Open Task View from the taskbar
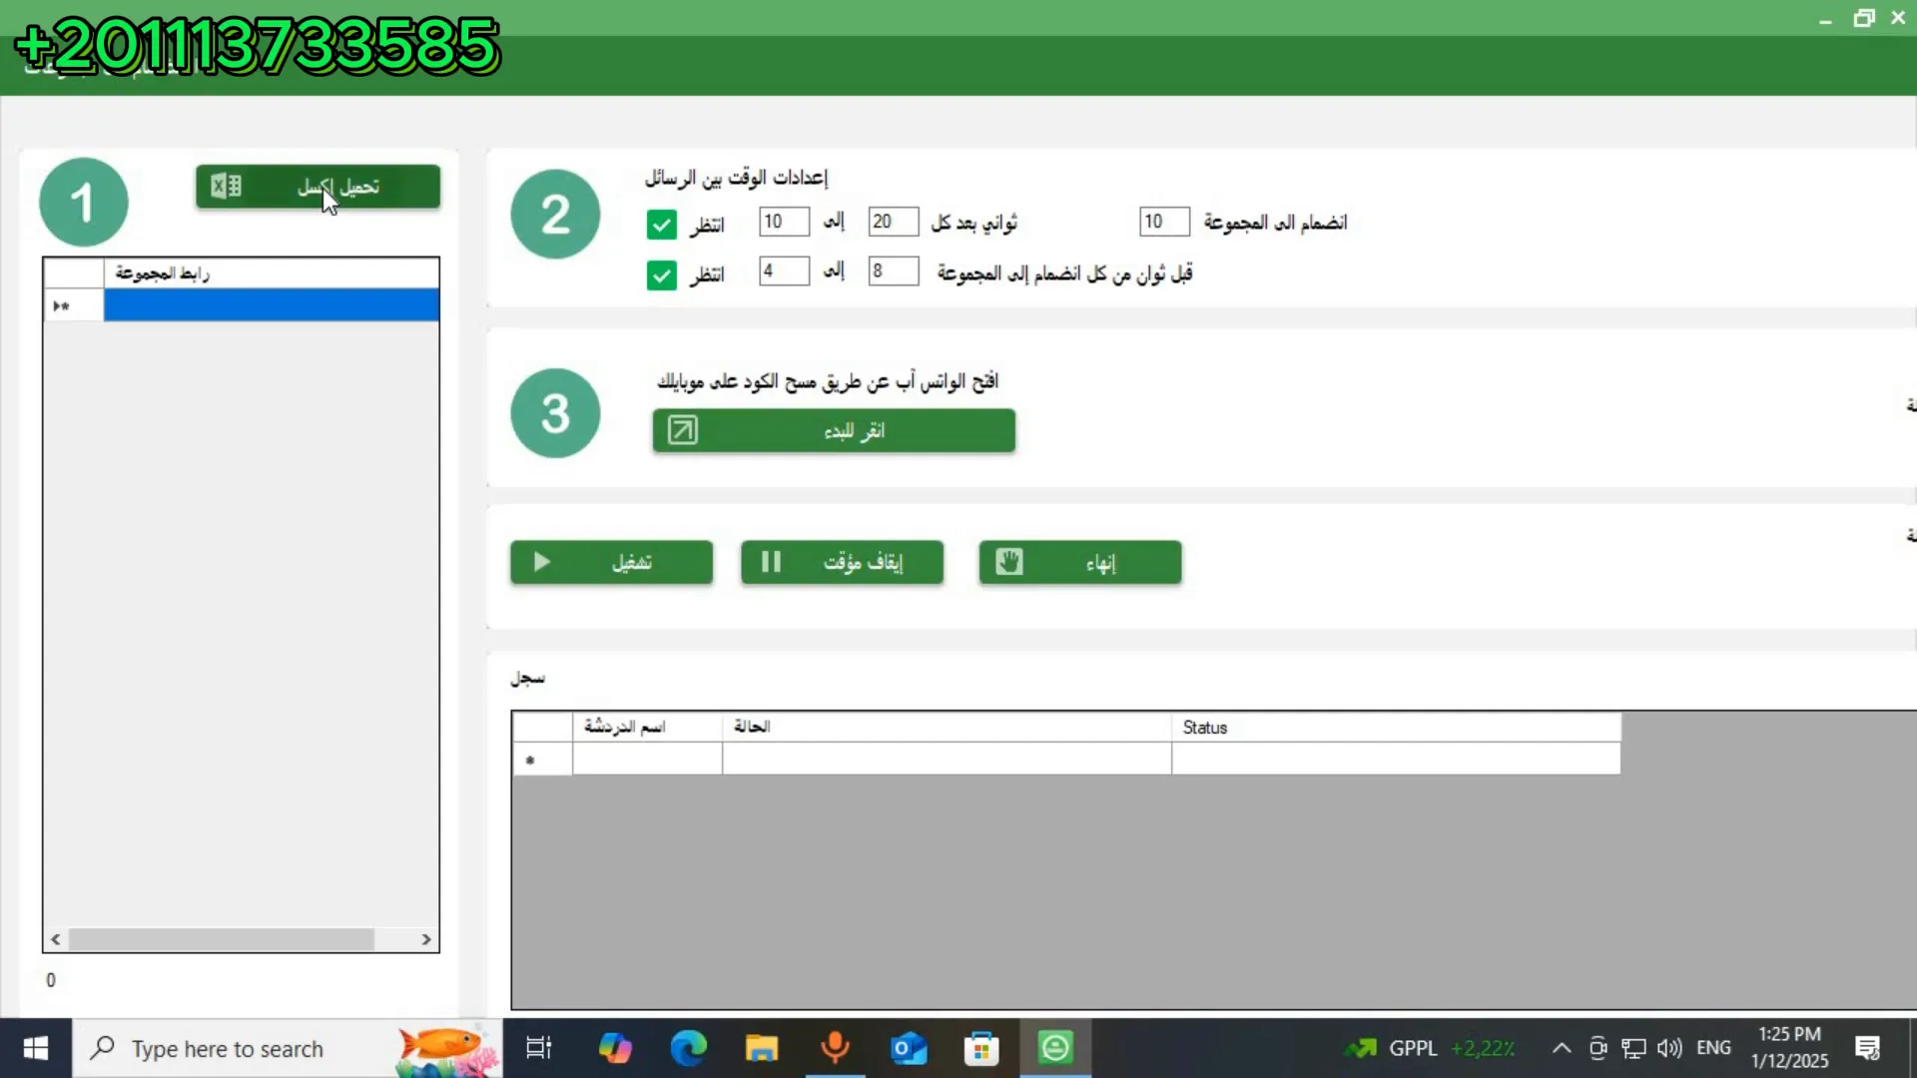The height and width of the screenshot is (1078, 1917). pyautogui.click(x=539, y=1048)
